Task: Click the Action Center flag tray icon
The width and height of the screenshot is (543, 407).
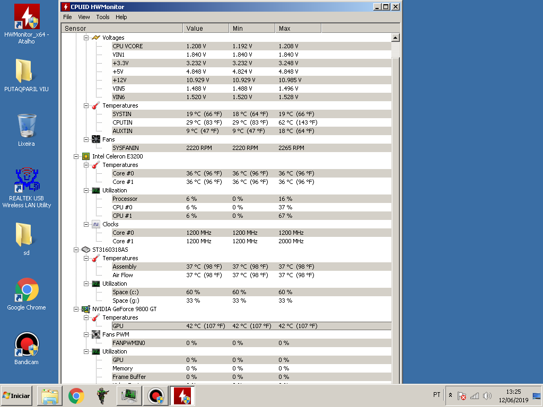Action: (461, 395)
